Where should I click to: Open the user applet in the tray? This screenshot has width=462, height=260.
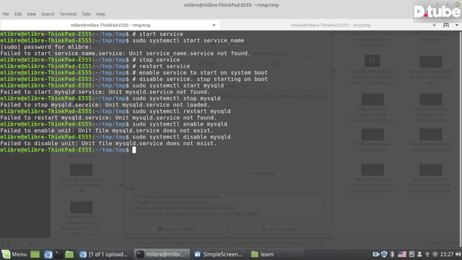click(x=419, y=254)
